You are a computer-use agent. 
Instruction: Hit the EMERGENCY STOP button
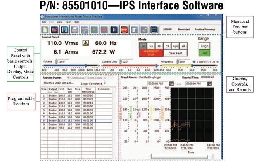(151, 53)
